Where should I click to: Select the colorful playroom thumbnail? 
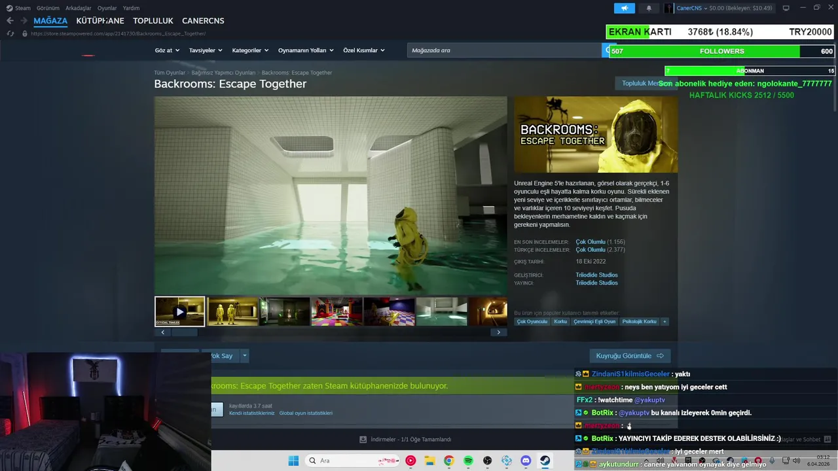337,311
